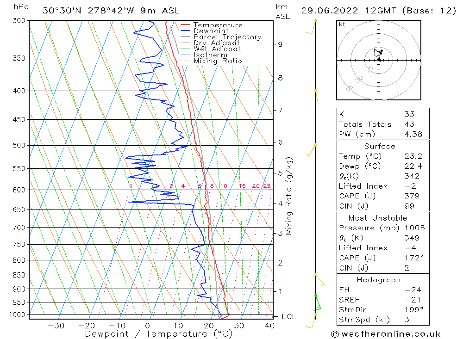The height and width of the screenshot is (339, 463).
Task: Click the K index value 33
Action: tap(409, 114)
